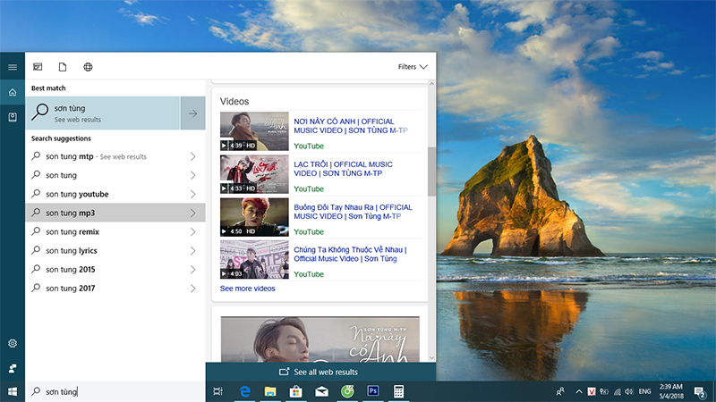Screen dimensions: 716x402
Task: Open Cortana settings gear
Action: pyautogui.click(x=13, y=343)
